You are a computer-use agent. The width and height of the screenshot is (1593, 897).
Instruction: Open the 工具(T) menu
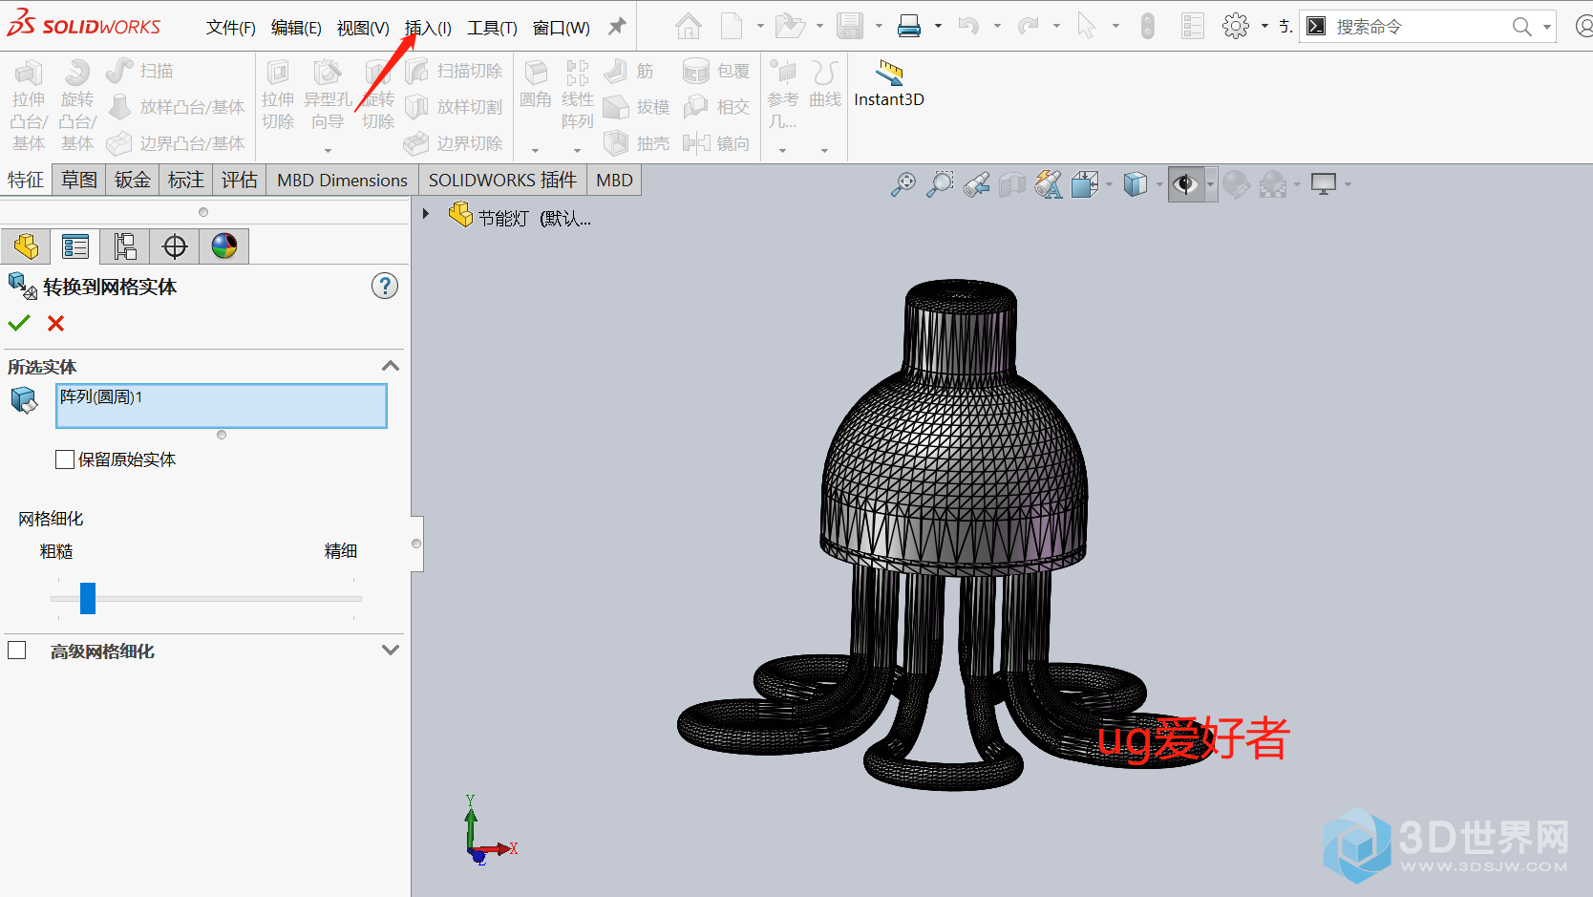pos(492,28)
